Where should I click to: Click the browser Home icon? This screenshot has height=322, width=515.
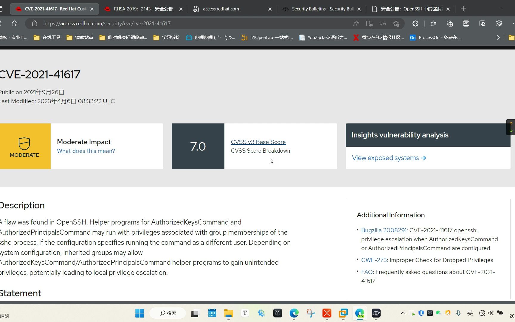[x=15, y=24]
